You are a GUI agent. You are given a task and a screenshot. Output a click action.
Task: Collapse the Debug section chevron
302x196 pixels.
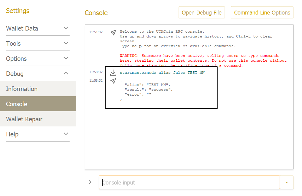[x=66, y=73]
